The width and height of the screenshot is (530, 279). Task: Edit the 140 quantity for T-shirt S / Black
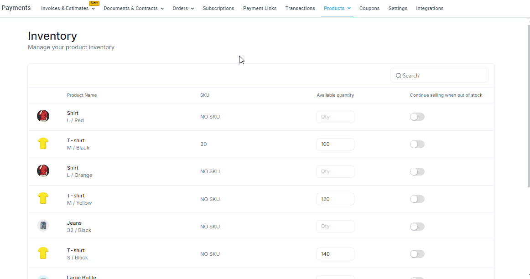point(335,254)
